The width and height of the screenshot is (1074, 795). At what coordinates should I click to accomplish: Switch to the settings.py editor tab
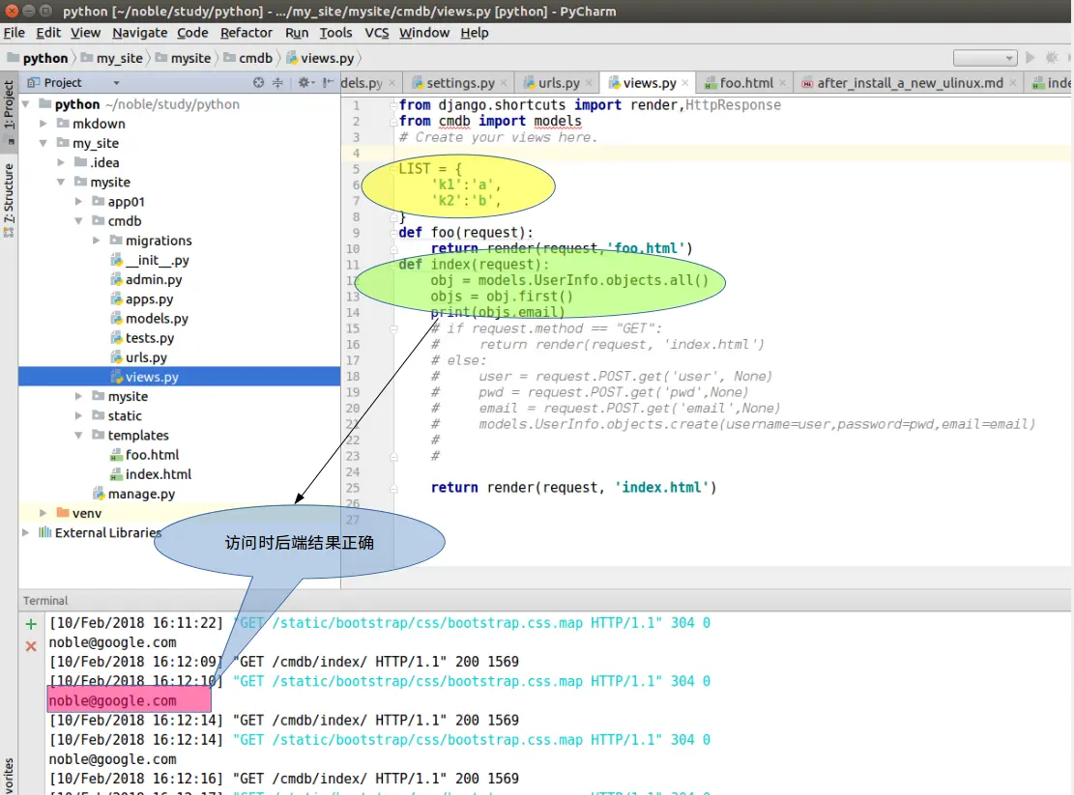click(460, 83)
